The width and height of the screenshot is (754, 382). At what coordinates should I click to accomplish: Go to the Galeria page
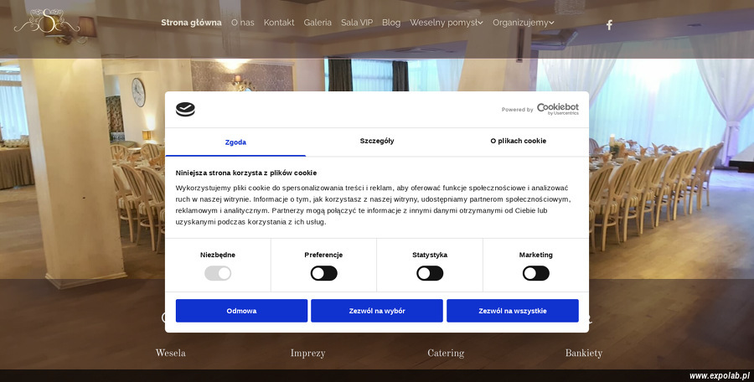pos(318,23)
